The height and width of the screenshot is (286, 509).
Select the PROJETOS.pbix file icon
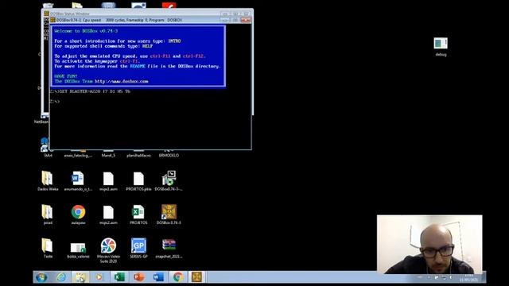[x=138, y=179]
